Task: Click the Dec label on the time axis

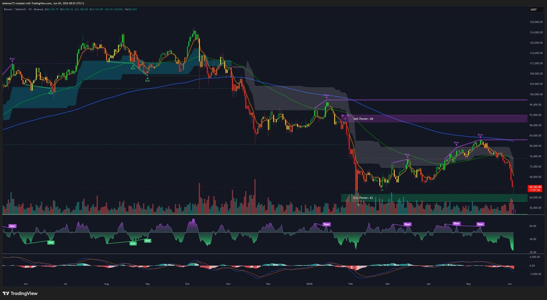Action: (x=268, y=284)
